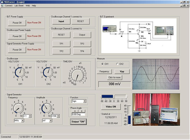Open the amplitude multiplier X100 dropdown
The image size is (190, 140).
[x=58, y=116]
